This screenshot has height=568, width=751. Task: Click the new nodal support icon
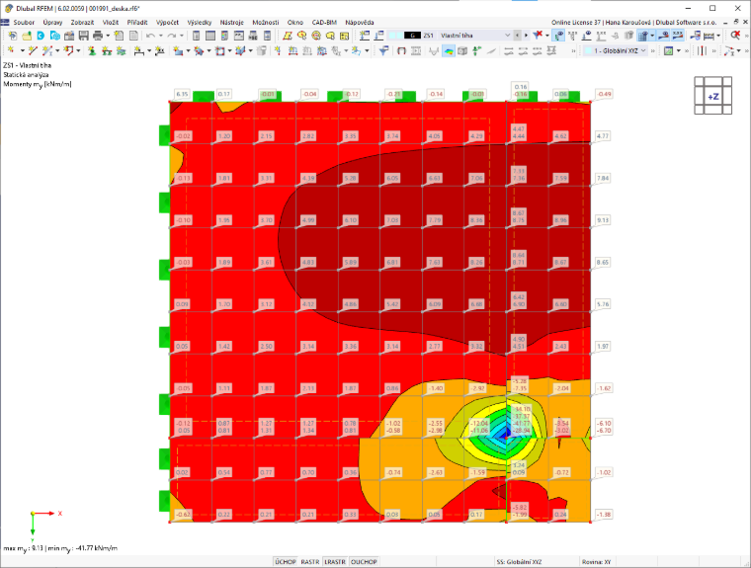(x=92, y=50)
